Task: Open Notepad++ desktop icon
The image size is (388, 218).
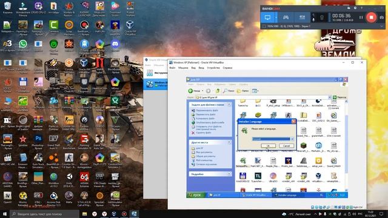Action: pos(7,27)
